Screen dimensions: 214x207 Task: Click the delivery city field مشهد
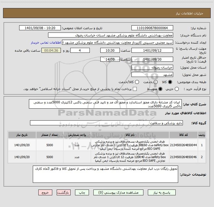(x=152, y=75)
